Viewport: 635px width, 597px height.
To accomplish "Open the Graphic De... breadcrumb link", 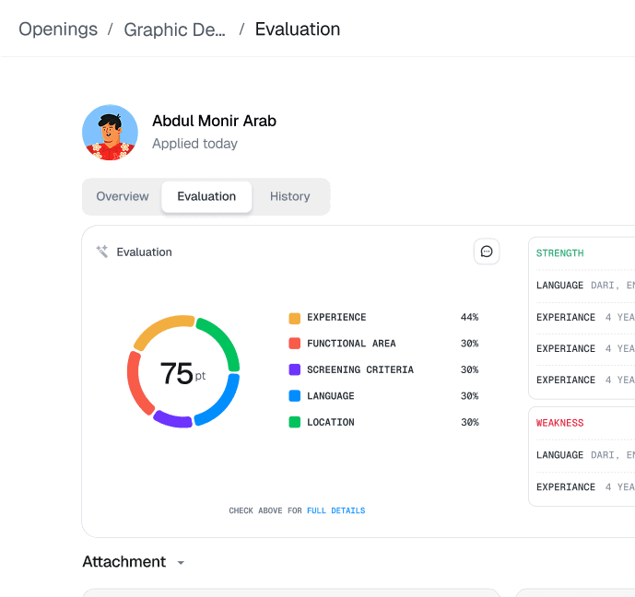I will tap(174, 29).
